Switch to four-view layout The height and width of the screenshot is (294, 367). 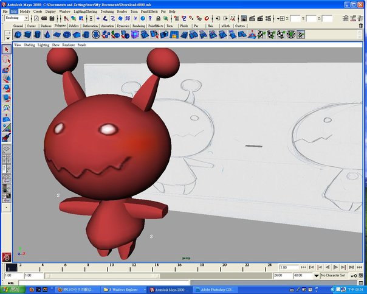point(7,159)
